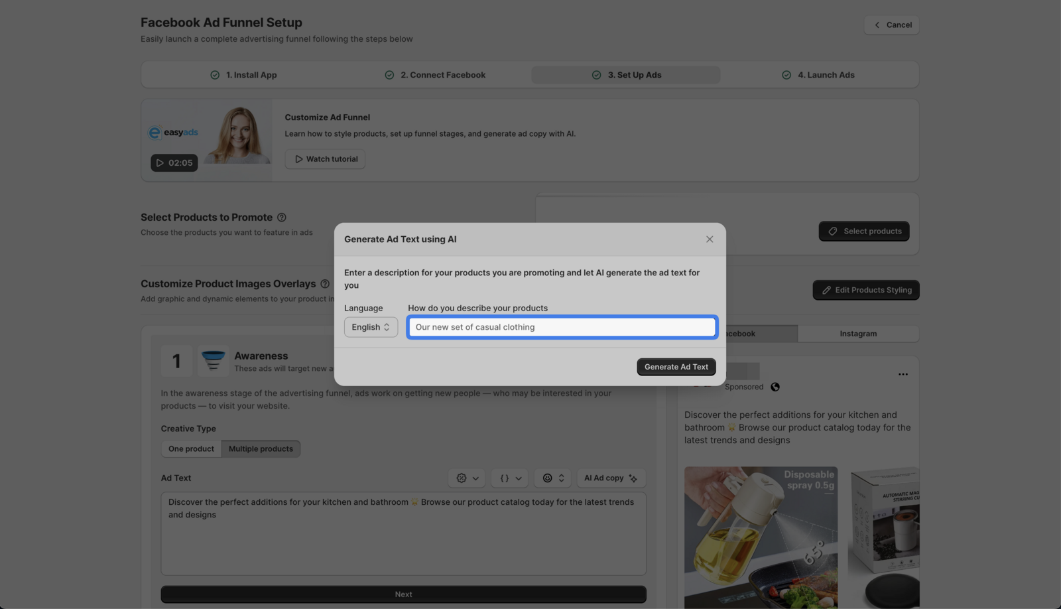Click the play icon on the tutorial video

click(159, 163)
